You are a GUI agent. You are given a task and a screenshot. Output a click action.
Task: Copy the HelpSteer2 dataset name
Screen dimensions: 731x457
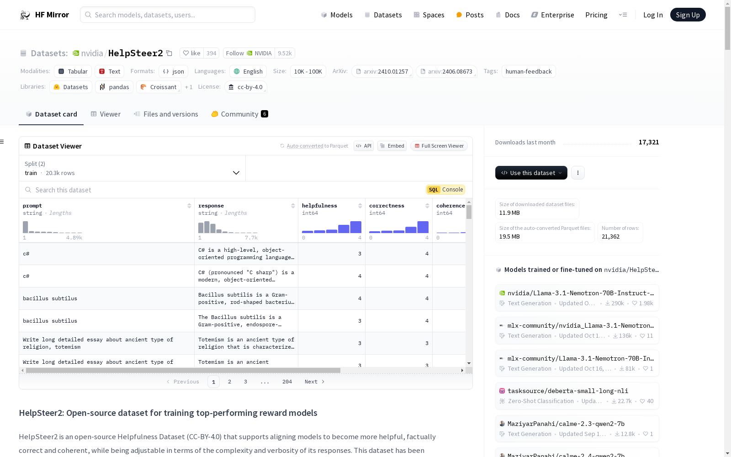coord(169,53)
